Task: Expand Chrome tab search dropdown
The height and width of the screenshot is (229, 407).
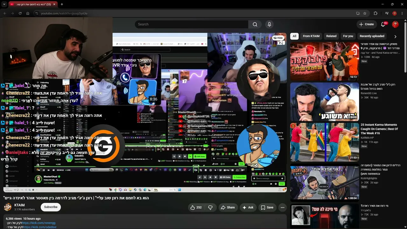Action: click(x=4, y=4)
